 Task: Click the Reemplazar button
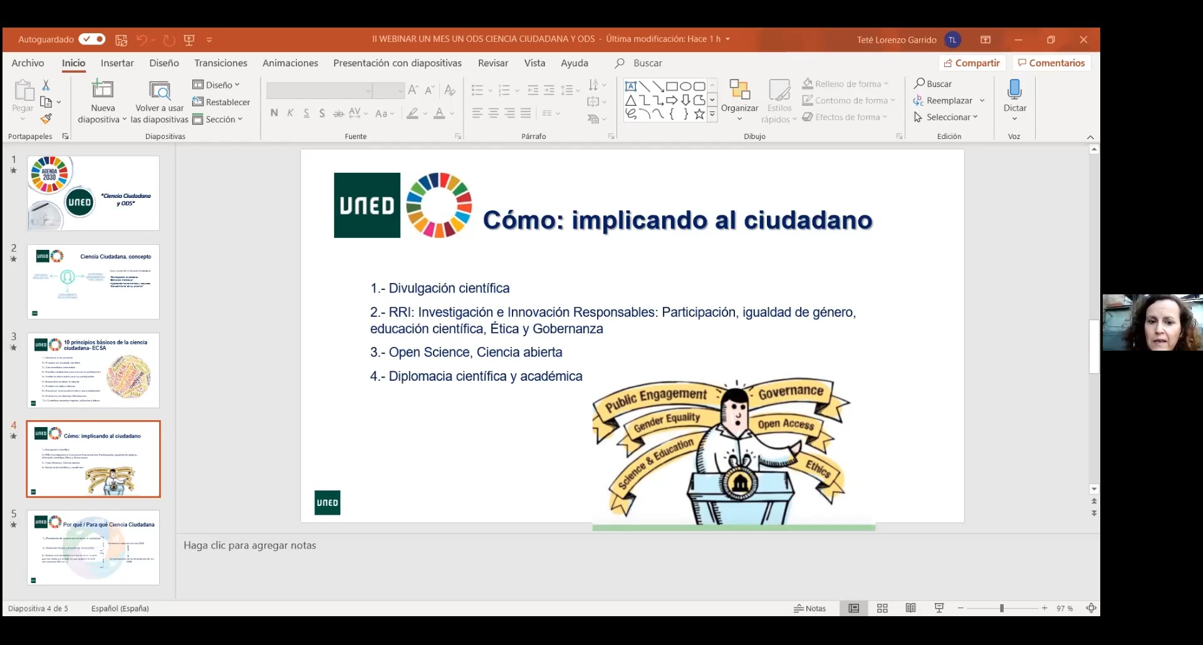(x=943, y=100)
